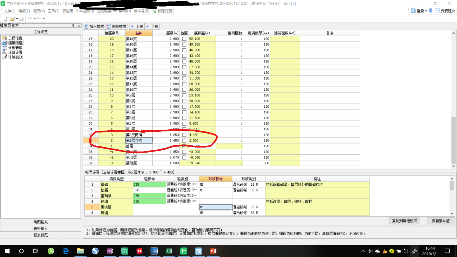Click floor table vertical scrollbar down arrow
Image resolution: width=457 pixels, height=257 pixels.
pos(454,166)
